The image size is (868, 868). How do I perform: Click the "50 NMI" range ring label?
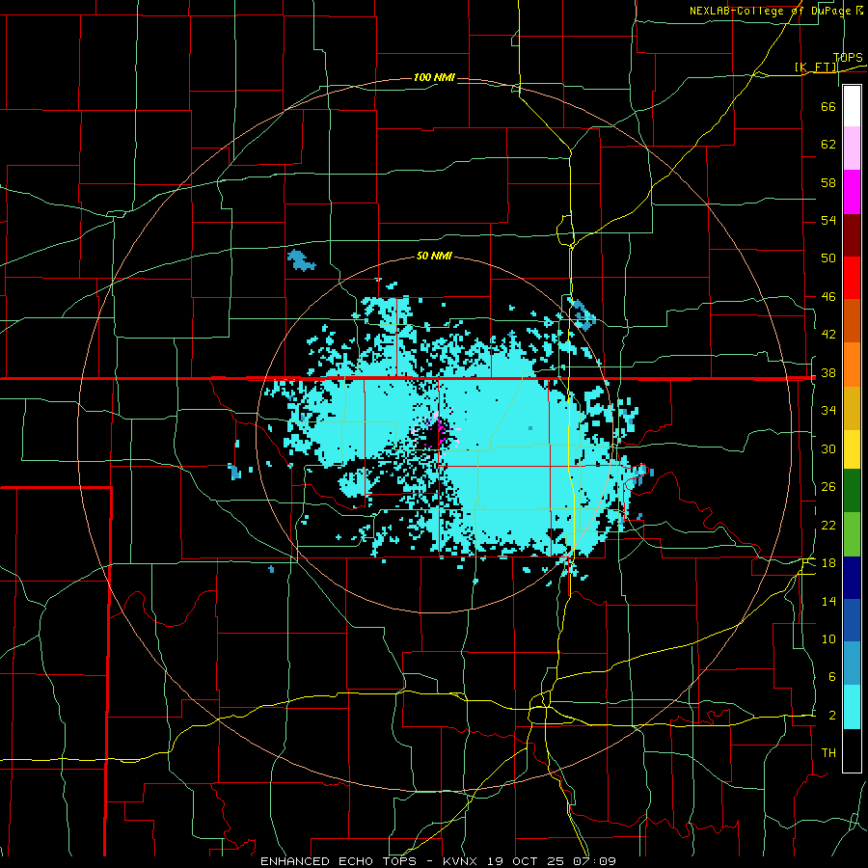pos(434,257)
